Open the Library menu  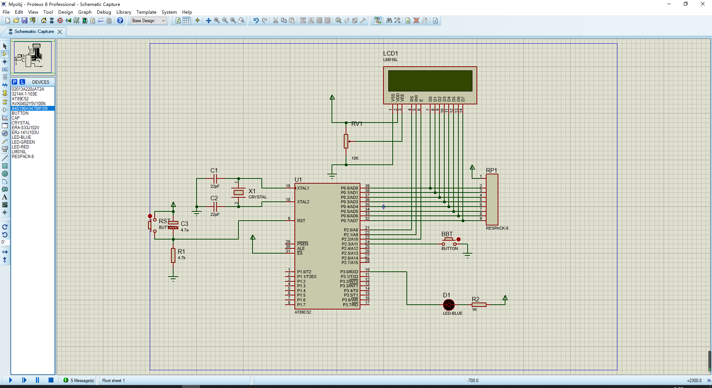tap(124, 12)
